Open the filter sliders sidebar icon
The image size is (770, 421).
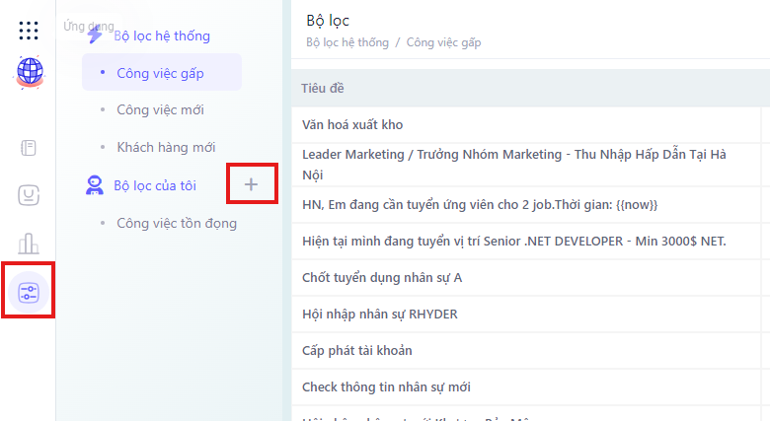pos(29,293)
